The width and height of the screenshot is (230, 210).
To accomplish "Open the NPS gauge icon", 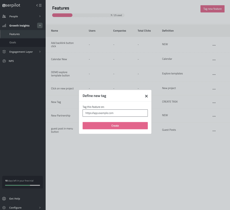I will point(4,61).
